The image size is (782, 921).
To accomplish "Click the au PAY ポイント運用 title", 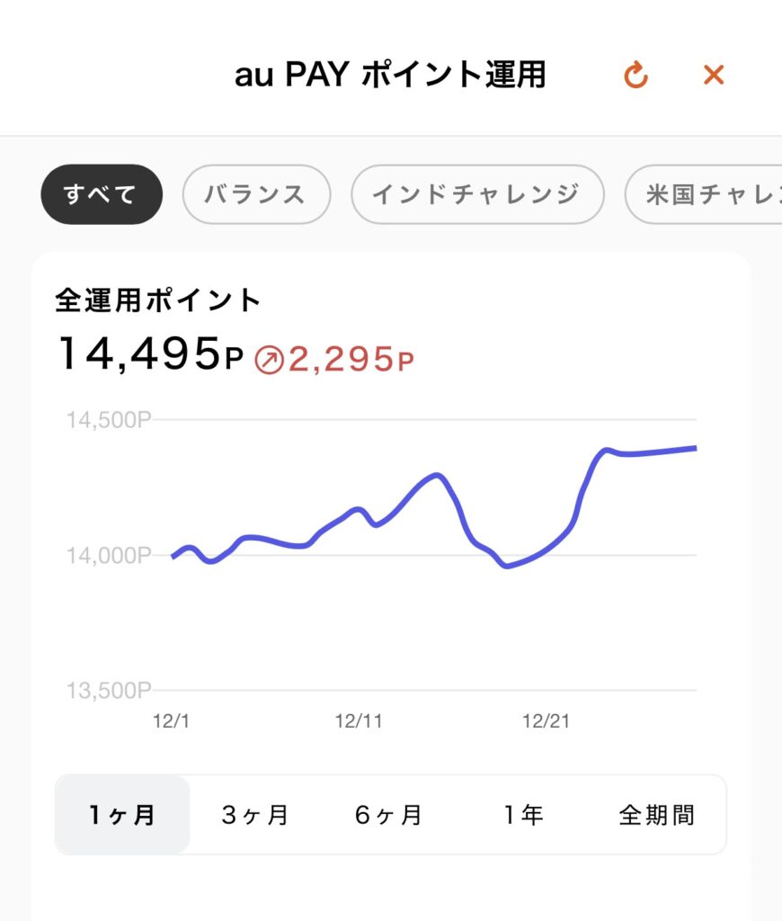I will [x=390, y=76].
